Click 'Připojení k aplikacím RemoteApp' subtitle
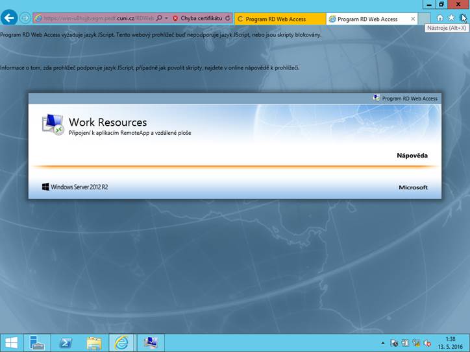Screen dimensions: 470x352 click(130, 133)
